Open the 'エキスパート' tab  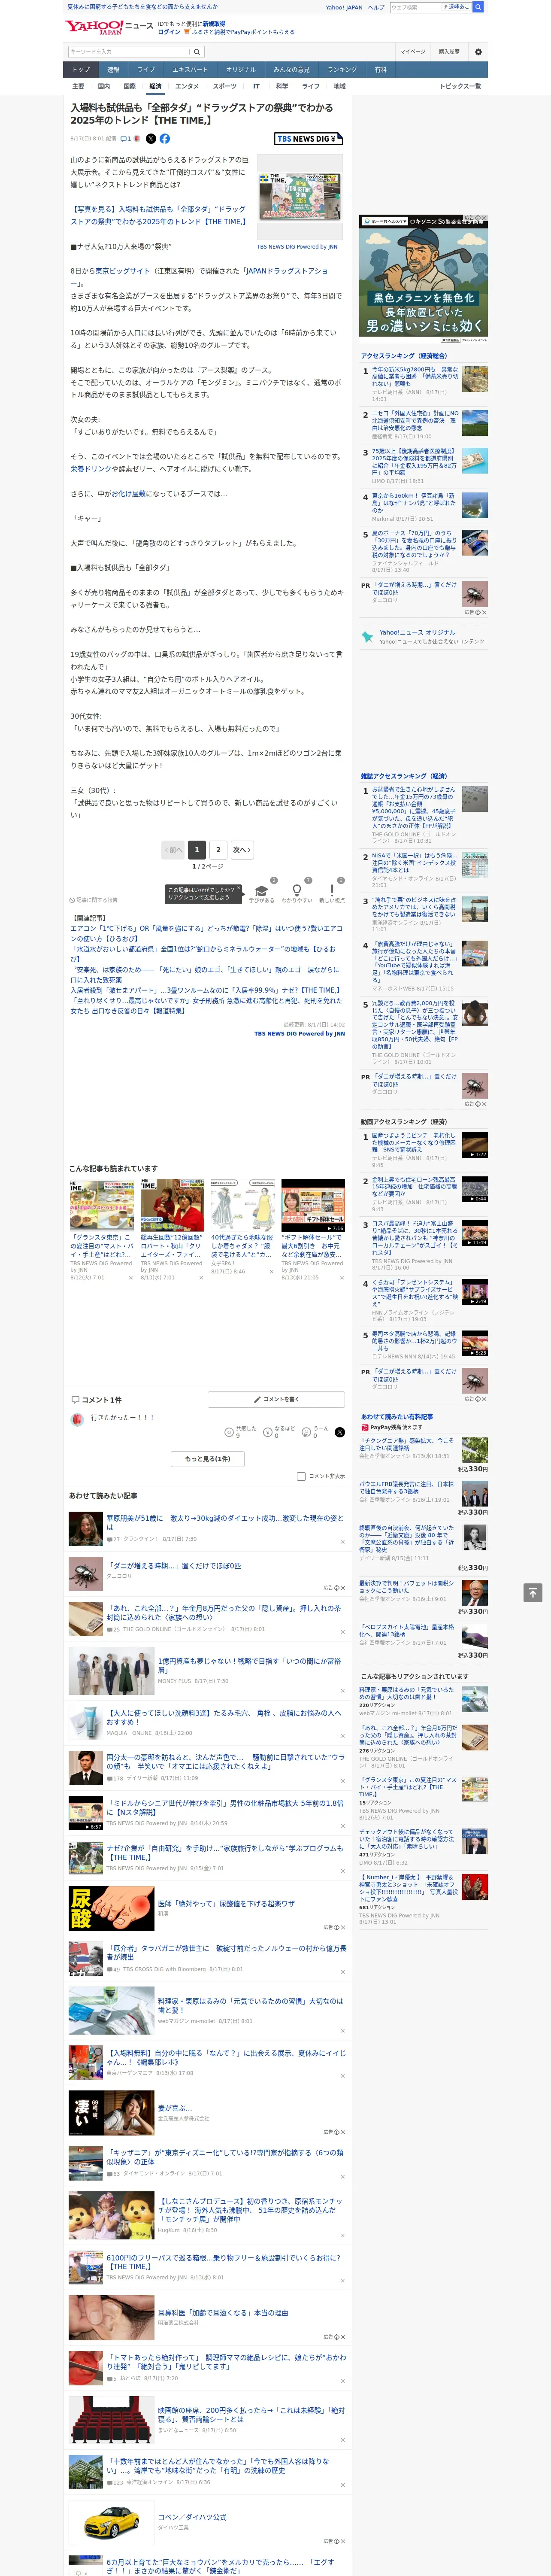[190, 70]
